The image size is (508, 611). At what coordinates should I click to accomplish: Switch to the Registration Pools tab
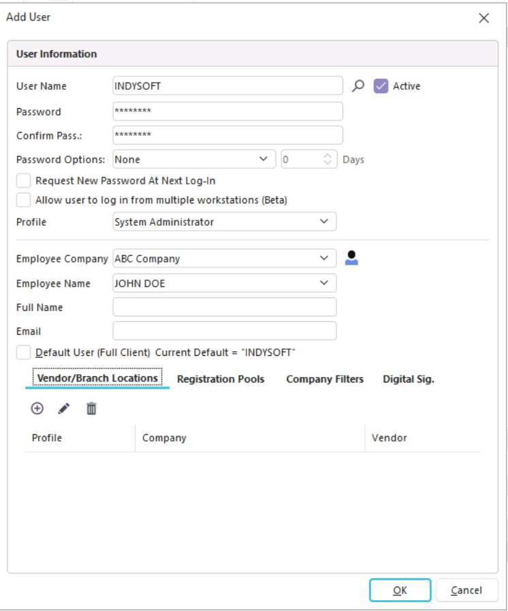(x=221, y=379)
